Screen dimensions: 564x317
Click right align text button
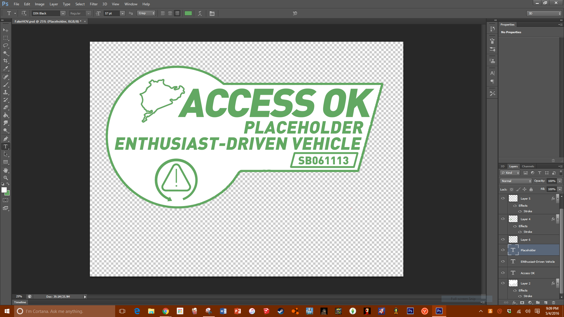pyautogui.click(x=177, y=13)
